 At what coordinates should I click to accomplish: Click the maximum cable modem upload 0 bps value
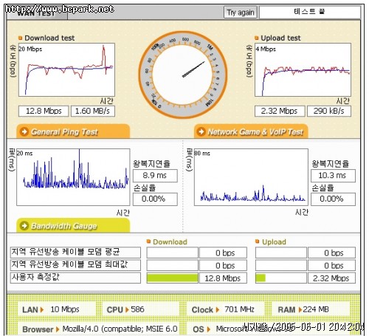pyautogui.click(x=331, y=265)
